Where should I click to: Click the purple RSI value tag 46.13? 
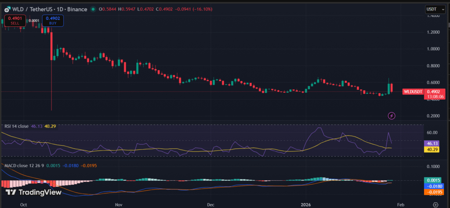tap(432, 143)
